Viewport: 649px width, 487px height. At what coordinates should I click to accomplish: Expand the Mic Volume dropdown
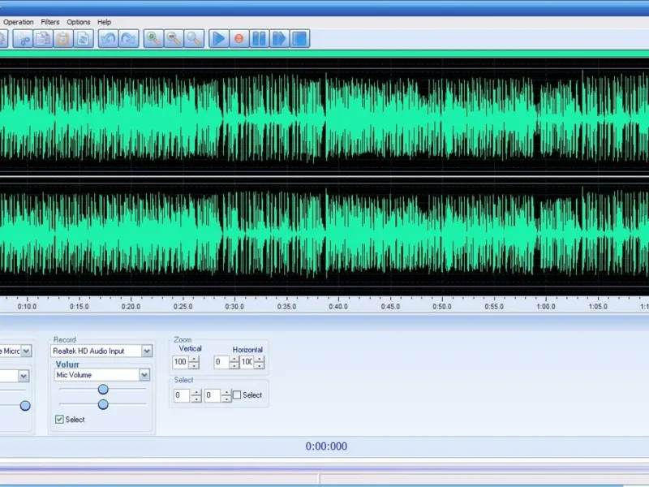144,375
